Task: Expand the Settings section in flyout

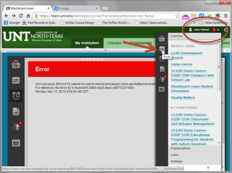Action: pos(195,161)
